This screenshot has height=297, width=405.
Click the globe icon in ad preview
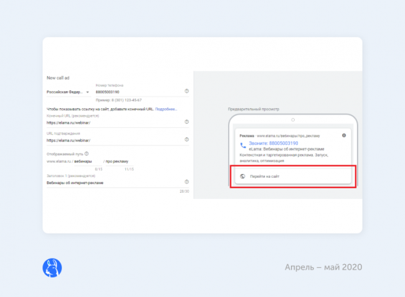point(241,176)
